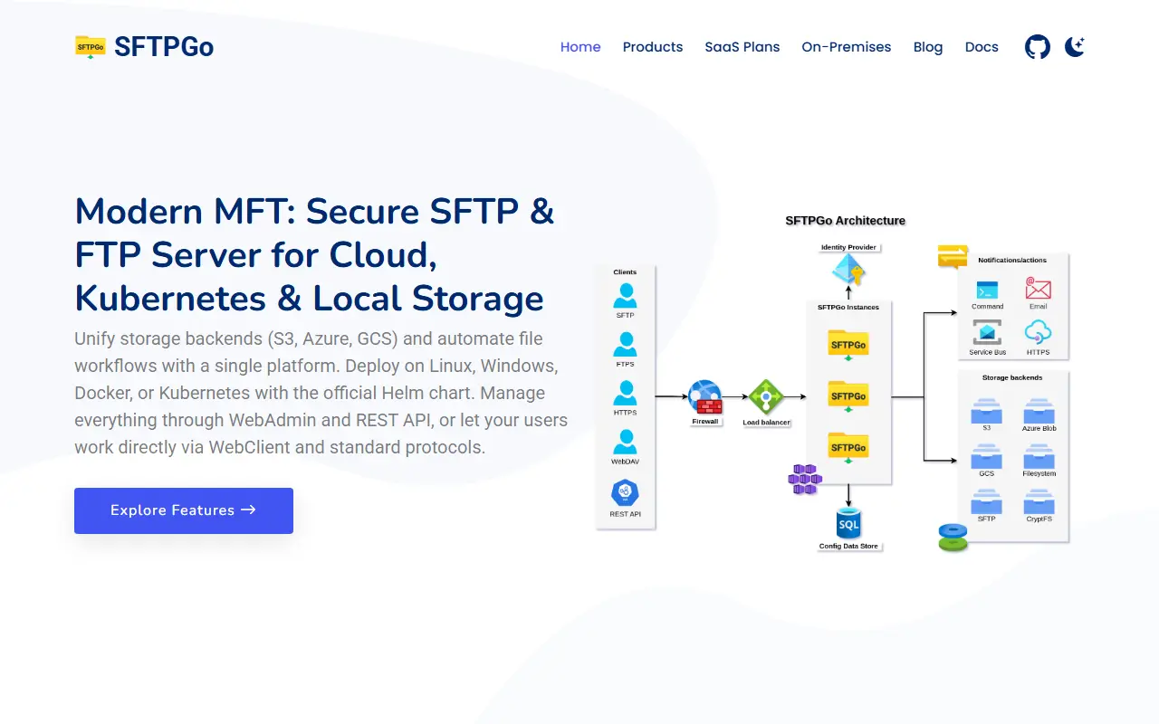
Task: Click the Email envelope icon
Action: pos(1038,289)
